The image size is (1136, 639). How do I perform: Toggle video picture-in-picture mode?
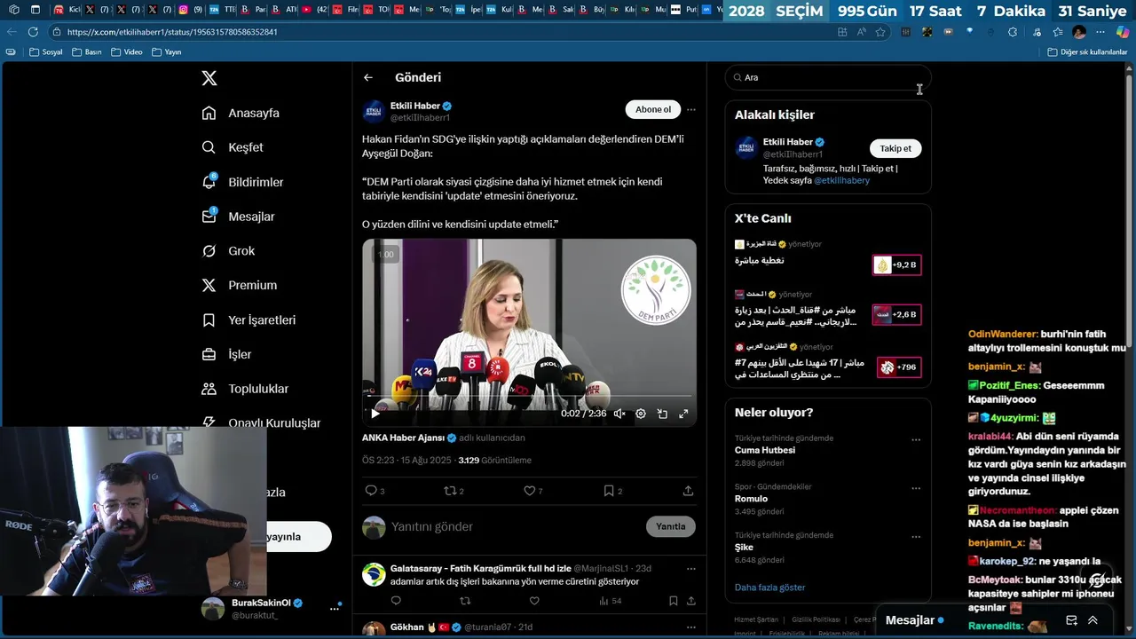662,414
